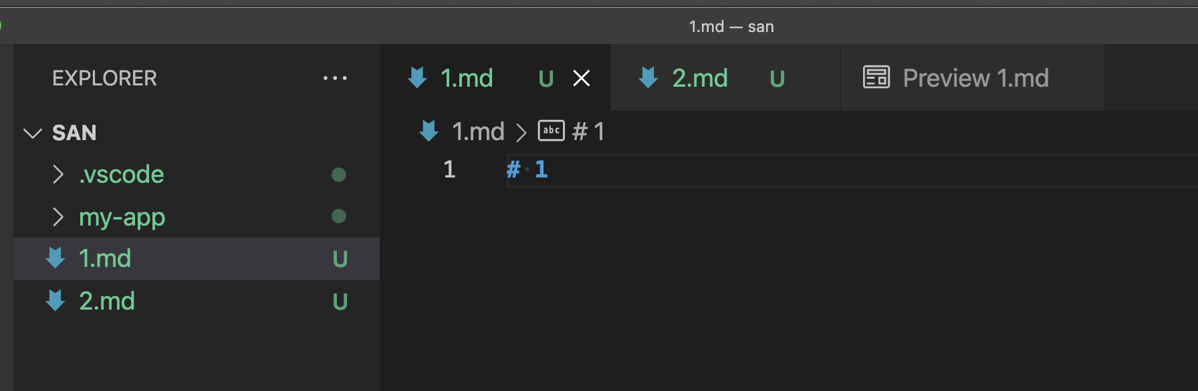Screen dimensions: 1198x391
Task: Select 2.md in the Explorer file list
Action: (x=107, y=302)
